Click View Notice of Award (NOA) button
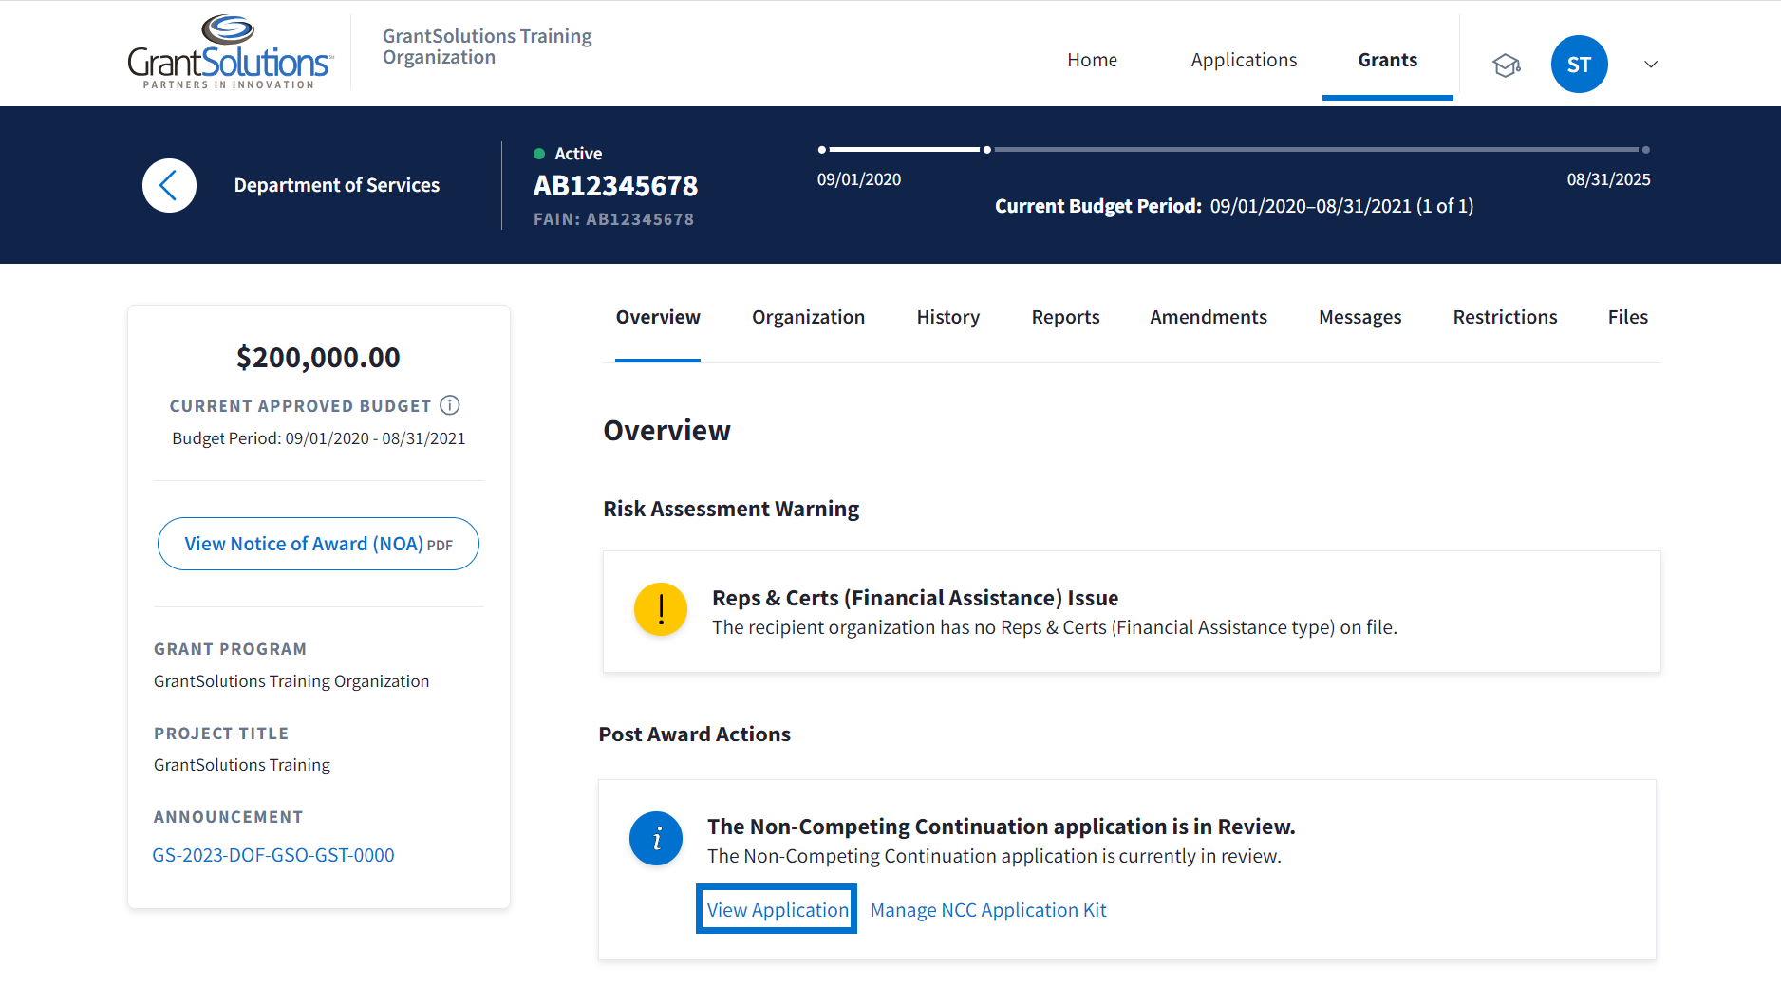Viewport: 1781px width, 985px height. [318, 544]
